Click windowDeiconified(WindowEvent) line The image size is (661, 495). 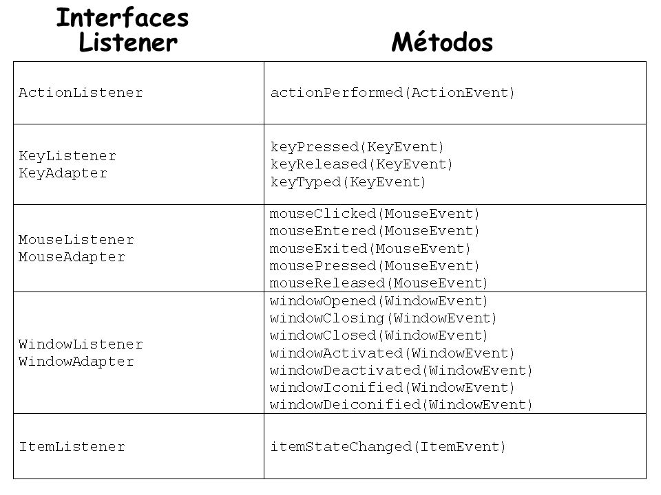coord(401,405)
